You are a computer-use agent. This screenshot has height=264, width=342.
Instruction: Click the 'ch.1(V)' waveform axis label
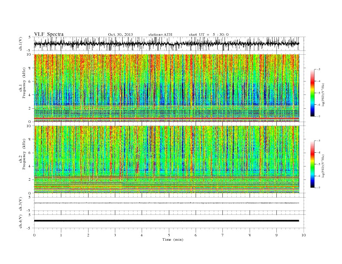[x=21, y=44]
